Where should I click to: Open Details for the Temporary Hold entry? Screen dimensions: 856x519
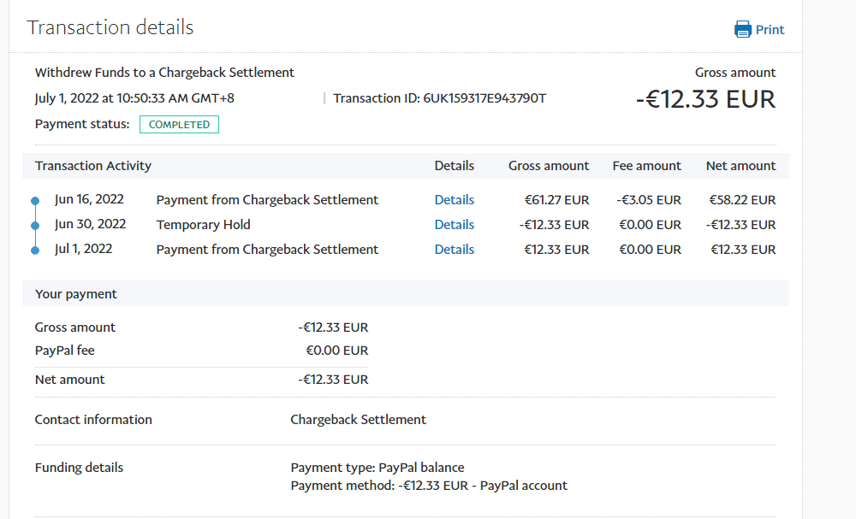(454, 225)
